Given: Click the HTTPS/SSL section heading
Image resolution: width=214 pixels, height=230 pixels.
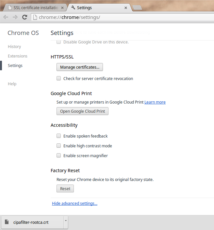Looking at the screenshot, I should click(x=62, y=57).
